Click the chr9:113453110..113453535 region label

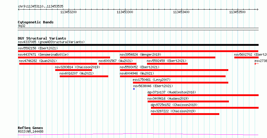40,7
